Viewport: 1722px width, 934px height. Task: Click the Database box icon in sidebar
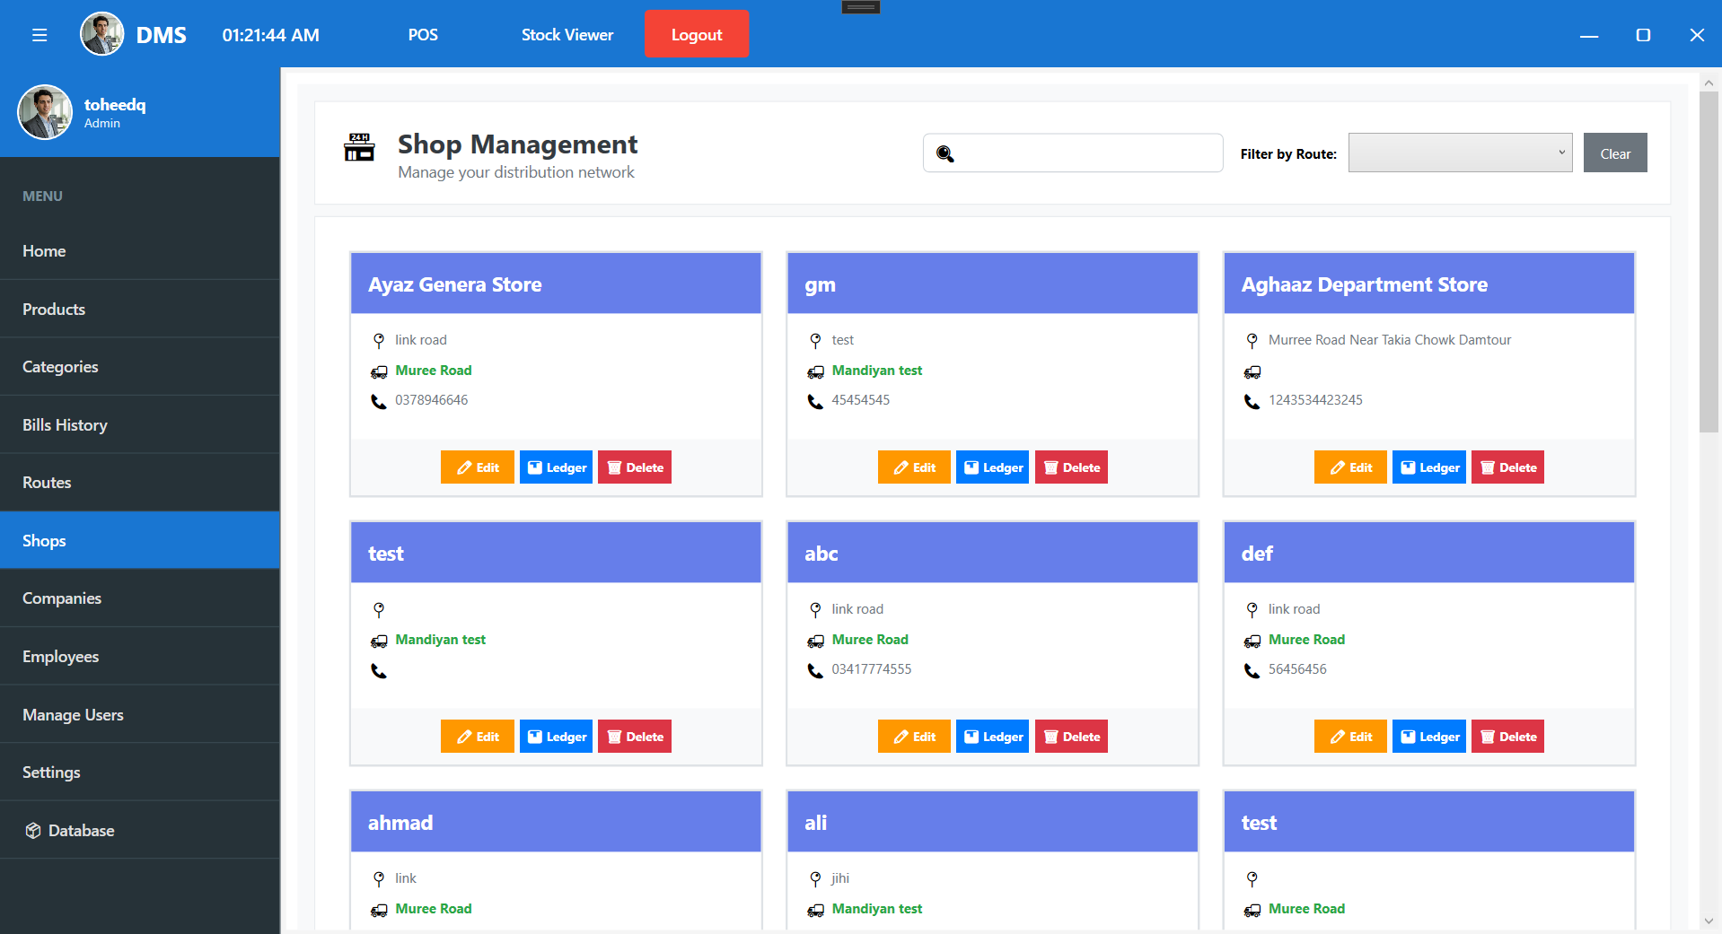point(33,831)
